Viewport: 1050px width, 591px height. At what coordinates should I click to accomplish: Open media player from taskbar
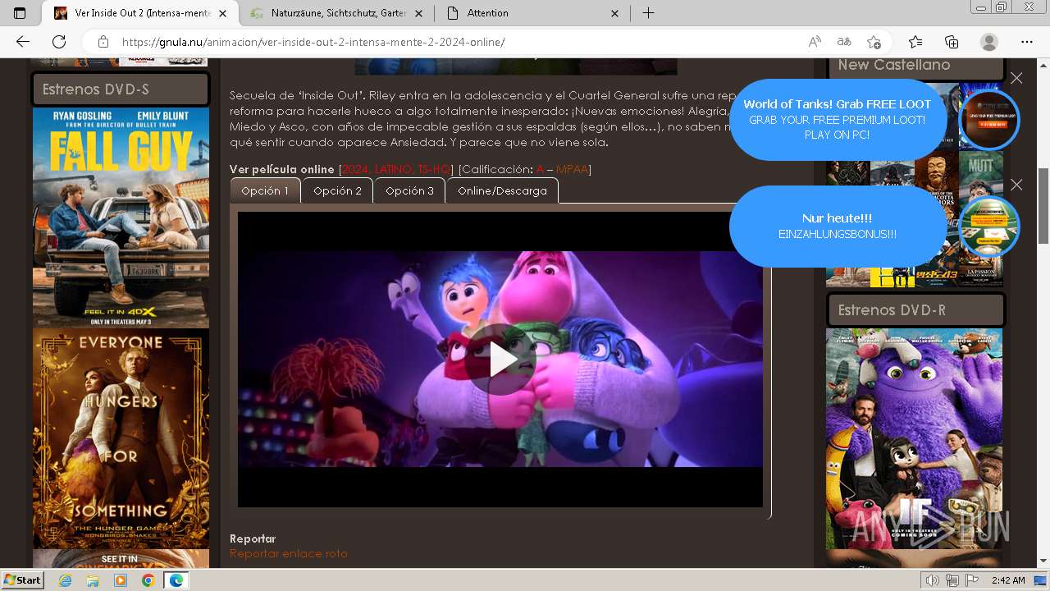(x=121, y=580)
